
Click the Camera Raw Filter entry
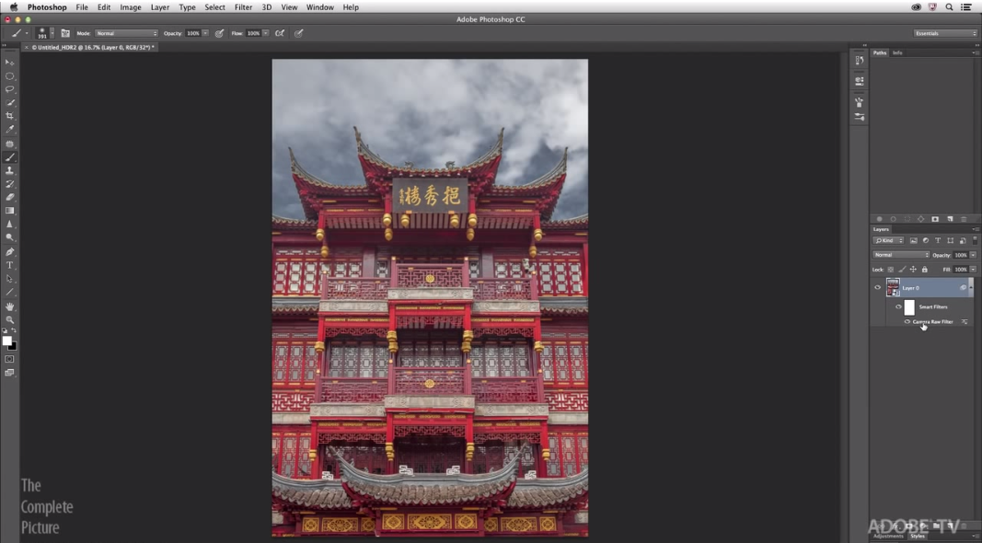pyautogui.click(x=933, y=322)
